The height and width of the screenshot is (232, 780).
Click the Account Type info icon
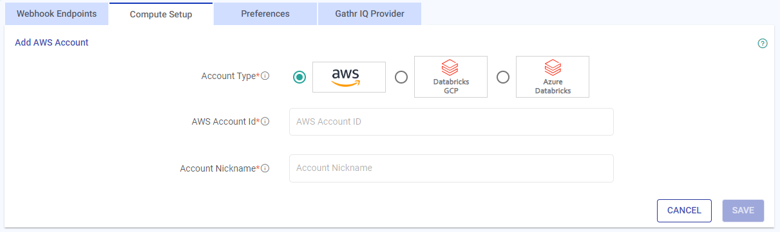(x=265, y=76)
